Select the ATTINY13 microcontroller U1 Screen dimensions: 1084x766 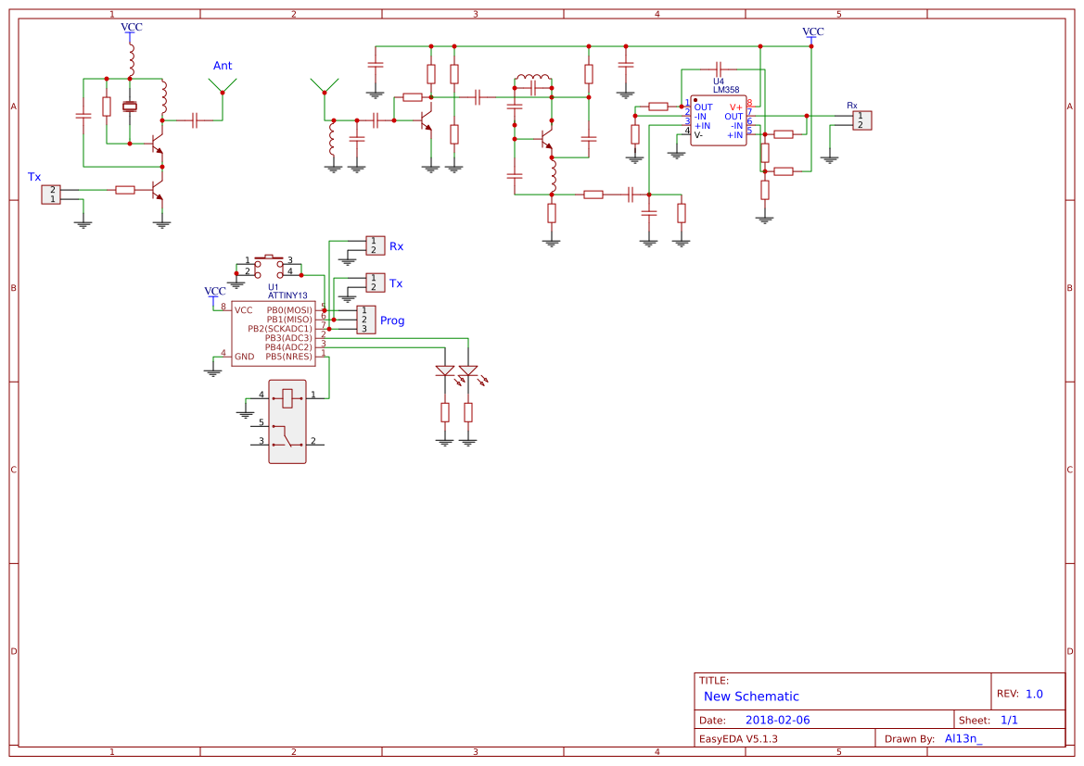click(274, 332)
